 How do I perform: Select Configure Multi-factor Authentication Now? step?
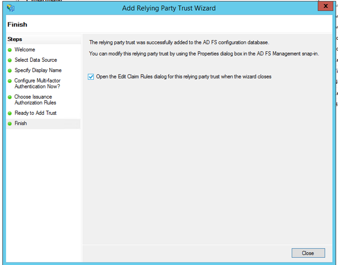click(x=37, y=83)
